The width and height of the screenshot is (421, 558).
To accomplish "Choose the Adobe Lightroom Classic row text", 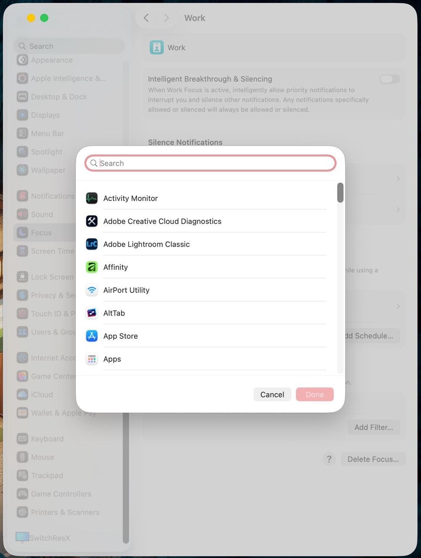I will tap(147, 244).
